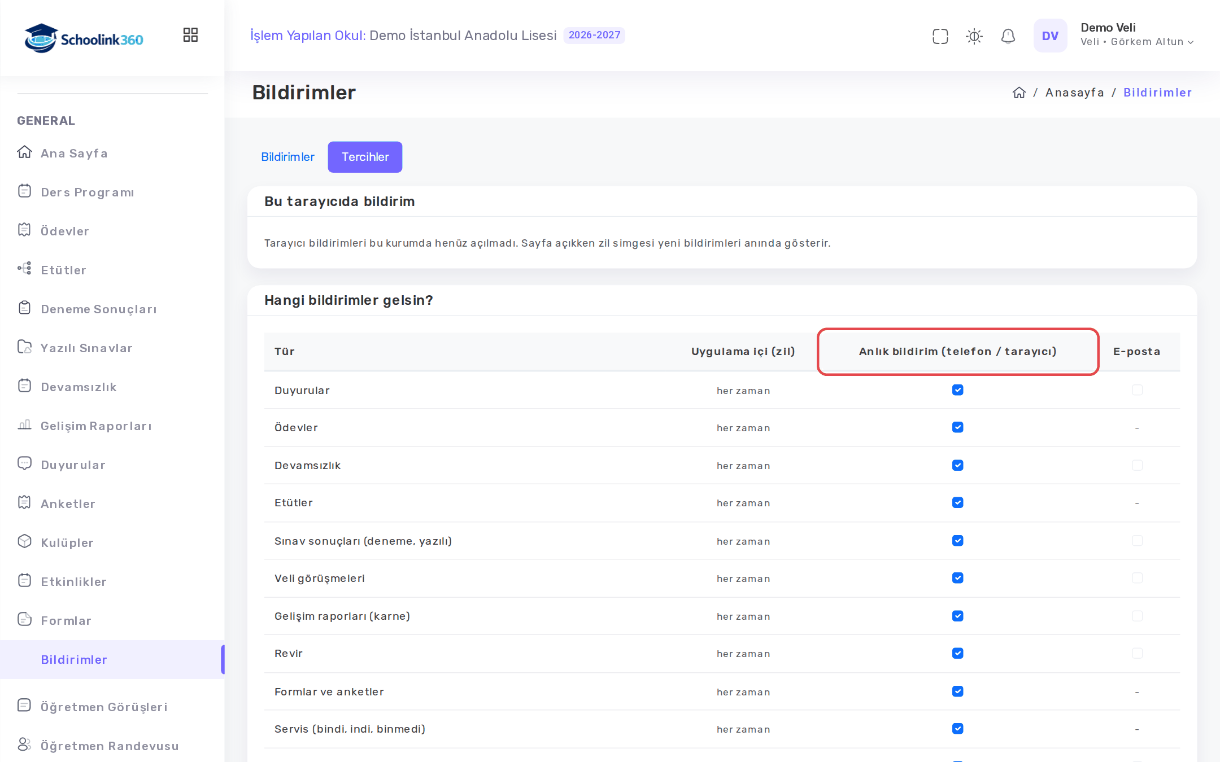
Task: Enable e-mail checkbox for Duyurular row
Action: click(x=1137, y=390)
